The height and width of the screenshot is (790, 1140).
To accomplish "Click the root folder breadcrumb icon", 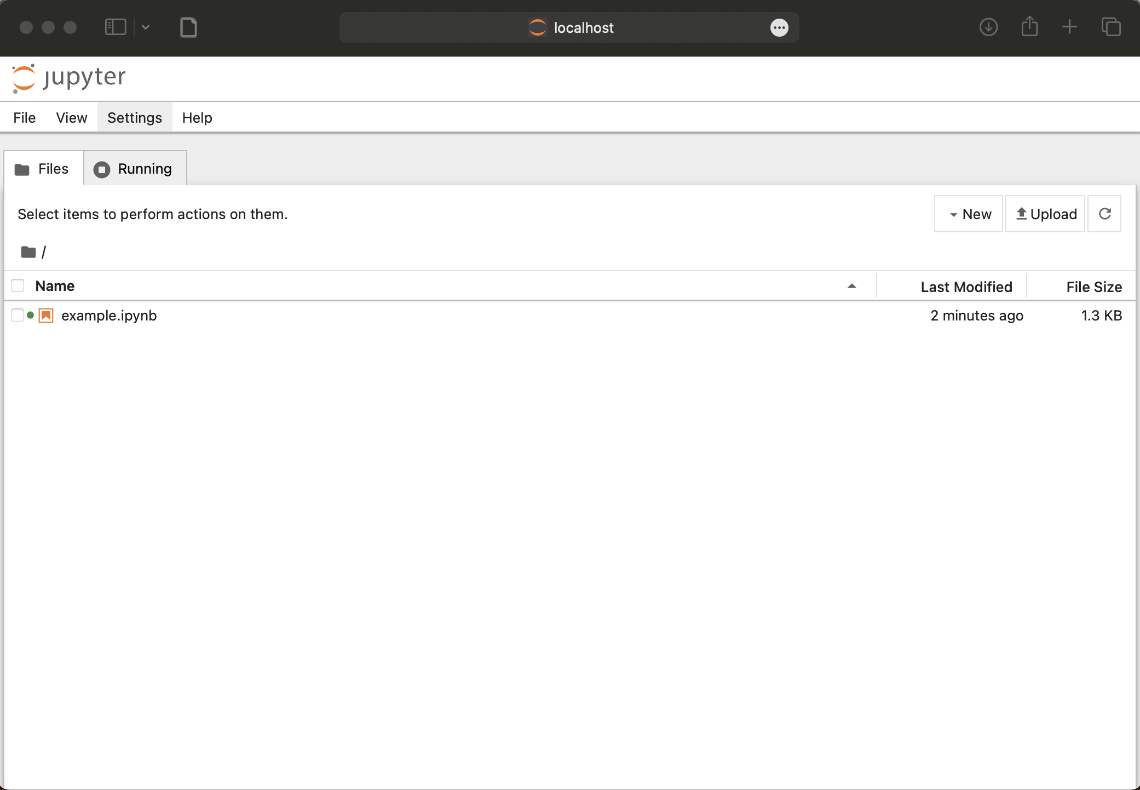I will (x=28, y=252).
